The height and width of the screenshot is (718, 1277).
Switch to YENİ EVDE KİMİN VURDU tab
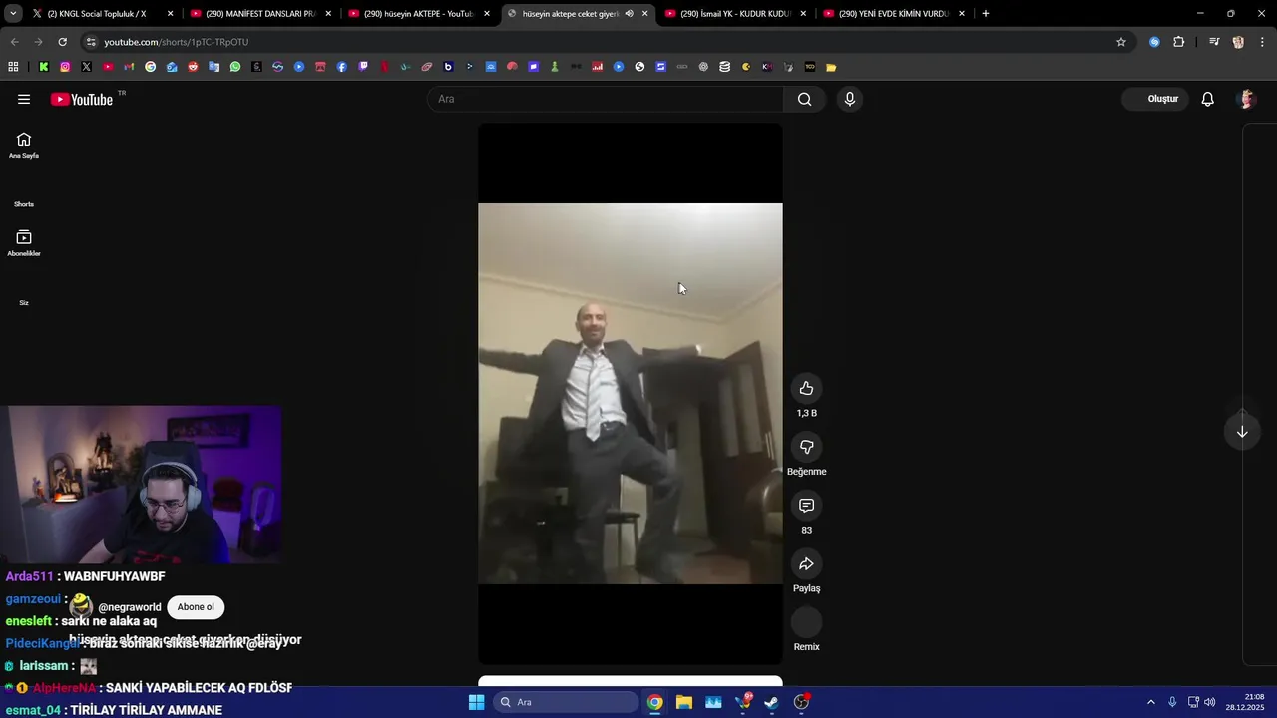pyautogui.click(x=893, y=14)
